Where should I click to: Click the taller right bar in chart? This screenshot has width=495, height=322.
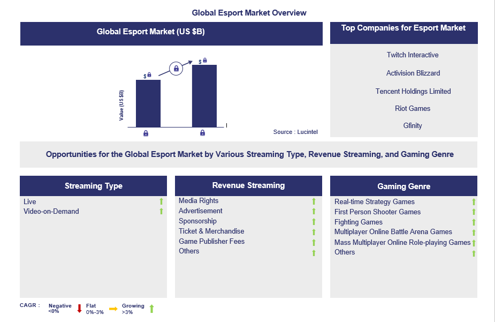(x=204, y=95)
